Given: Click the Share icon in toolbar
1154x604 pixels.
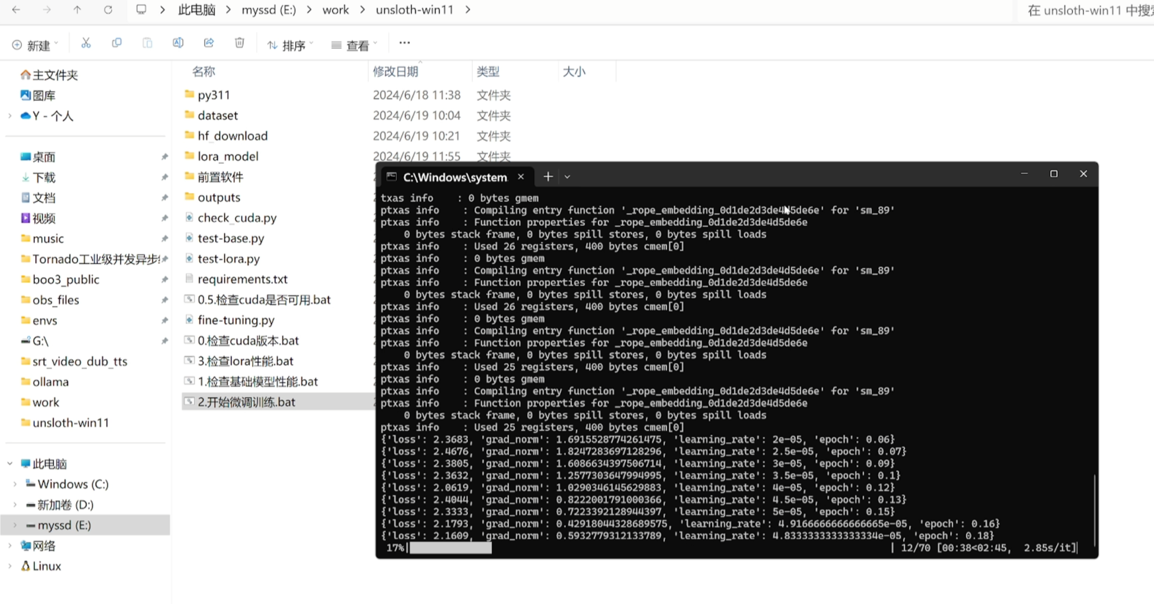Looking at the screenshot, I should click(209, 43).
